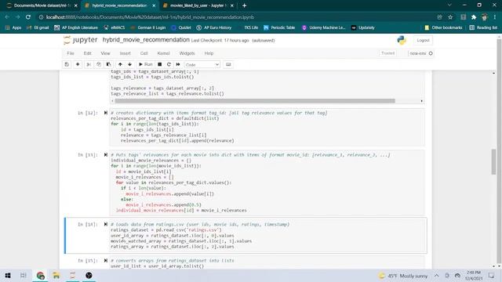
Task: Run the selected cell
Action: [146, 64]
